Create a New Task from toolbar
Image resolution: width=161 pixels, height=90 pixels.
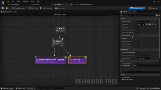click(x=33, y=8)
